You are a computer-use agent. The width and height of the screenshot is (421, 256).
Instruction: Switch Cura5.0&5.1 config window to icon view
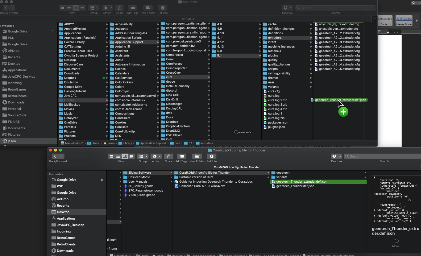click(x=111, y=156)
